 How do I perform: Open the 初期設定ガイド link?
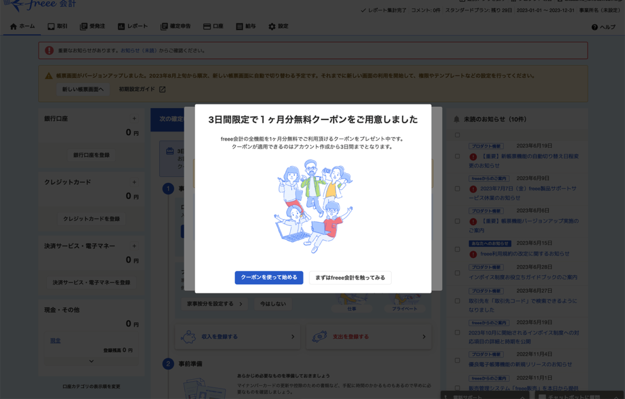click(137, 89)
